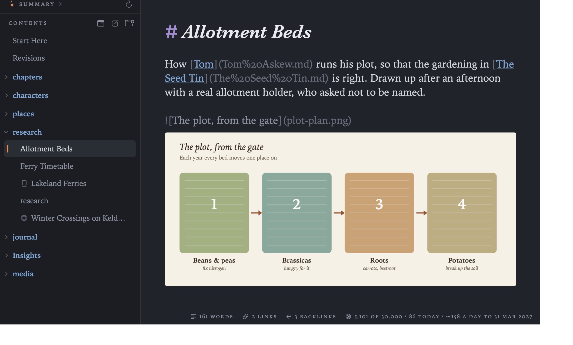The height and width of the screenshot is (345, 573).
Task: Click the writing goal target icon
Action: click(348, 316)
